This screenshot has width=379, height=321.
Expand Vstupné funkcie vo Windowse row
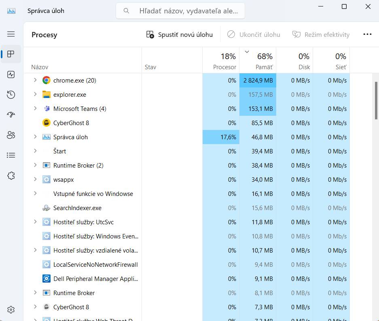click(x=35, y=193)
